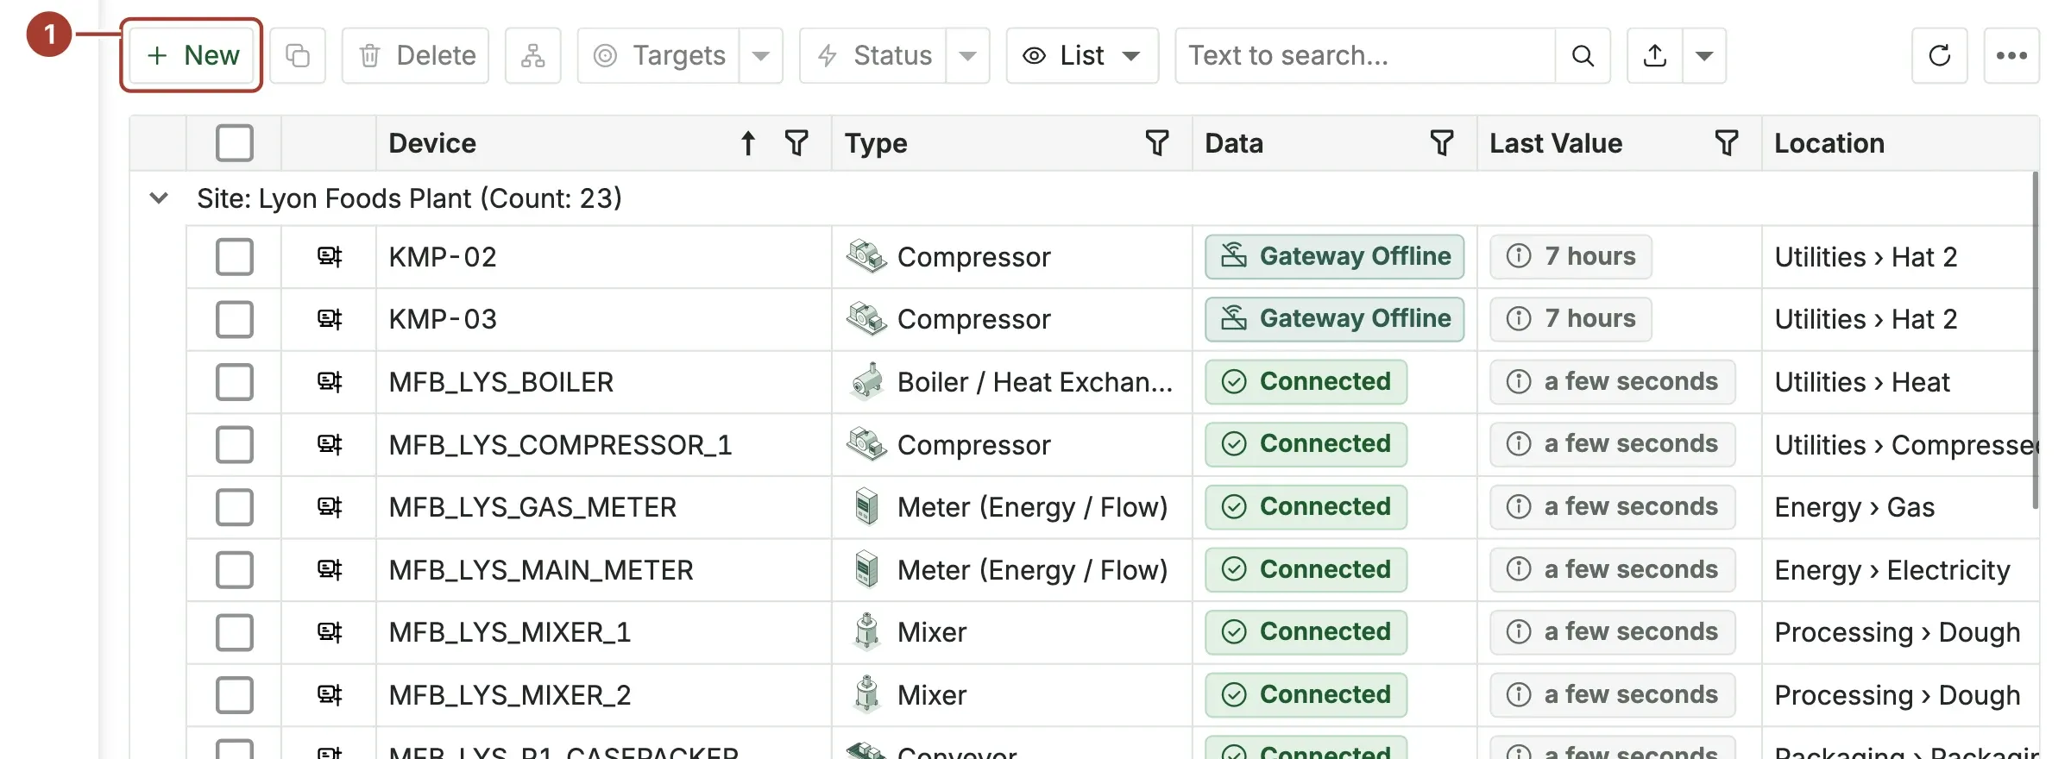Click the device icon in the MFB_LYS_MIXER_2 row

pyautogui.click(x=329, y=695)
